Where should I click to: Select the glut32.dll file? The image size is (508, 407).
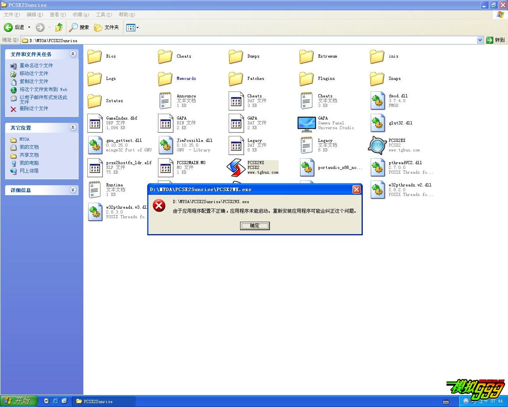pos(377,123)
